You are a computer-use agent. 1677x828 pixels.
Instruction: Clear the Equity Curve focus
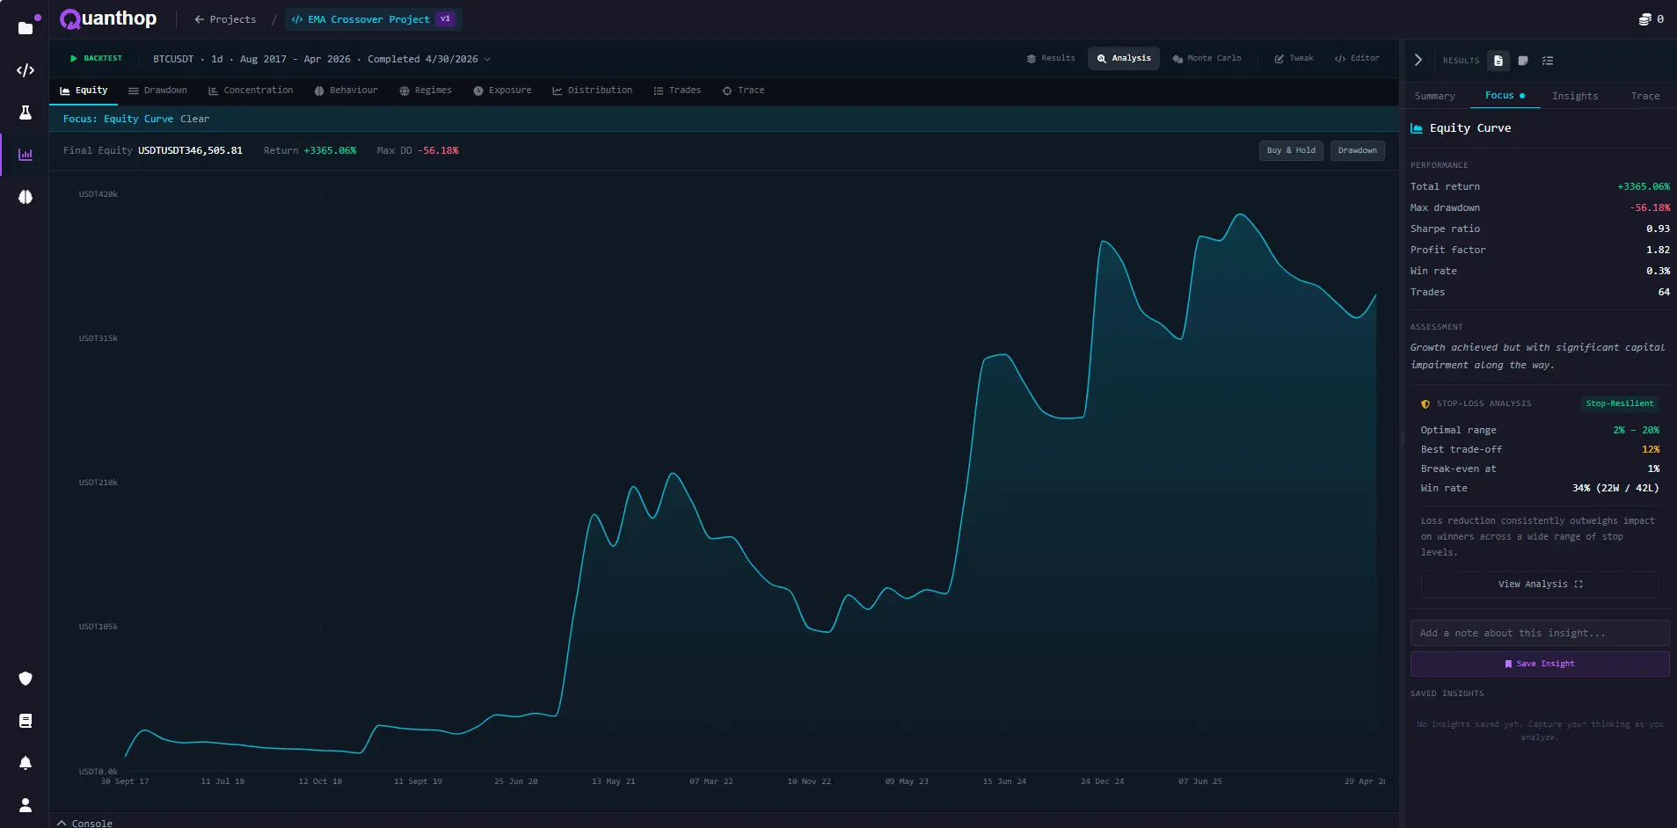[195, 119]
